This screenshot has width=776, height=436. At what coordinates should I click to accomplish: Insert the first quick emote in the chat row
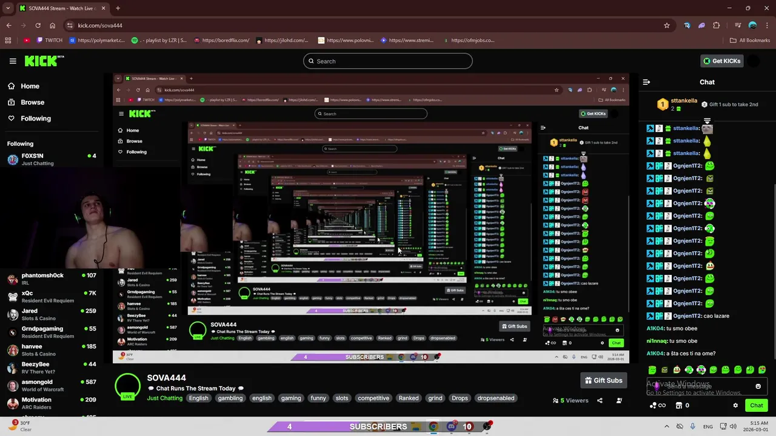(652, 370)
